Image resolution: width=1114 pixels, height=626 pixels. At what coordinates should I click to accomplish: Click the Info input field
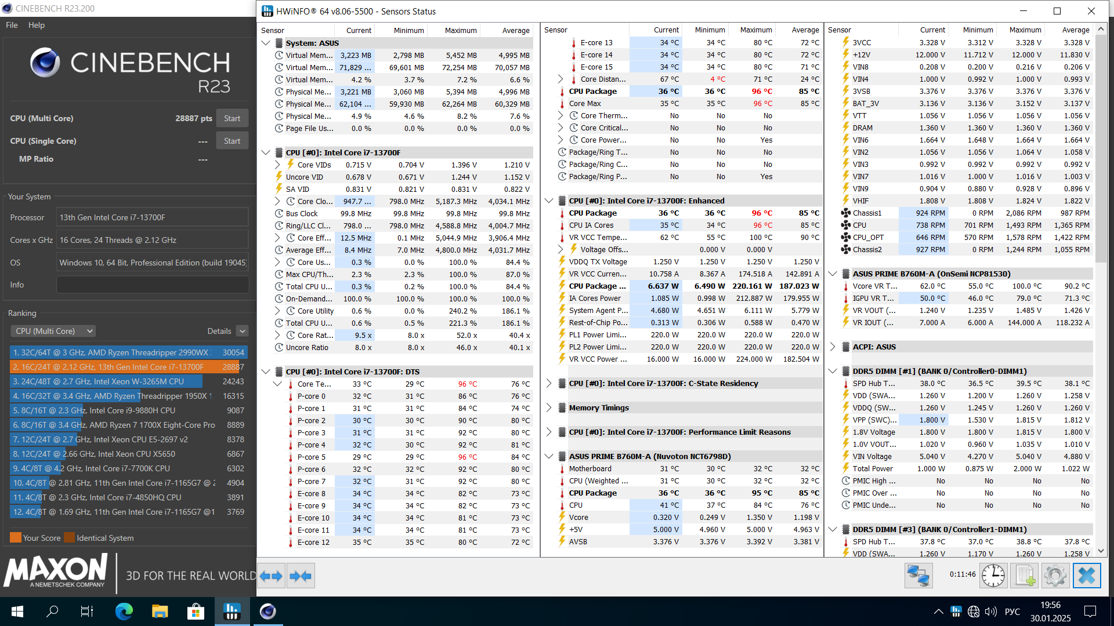(153, 285)
